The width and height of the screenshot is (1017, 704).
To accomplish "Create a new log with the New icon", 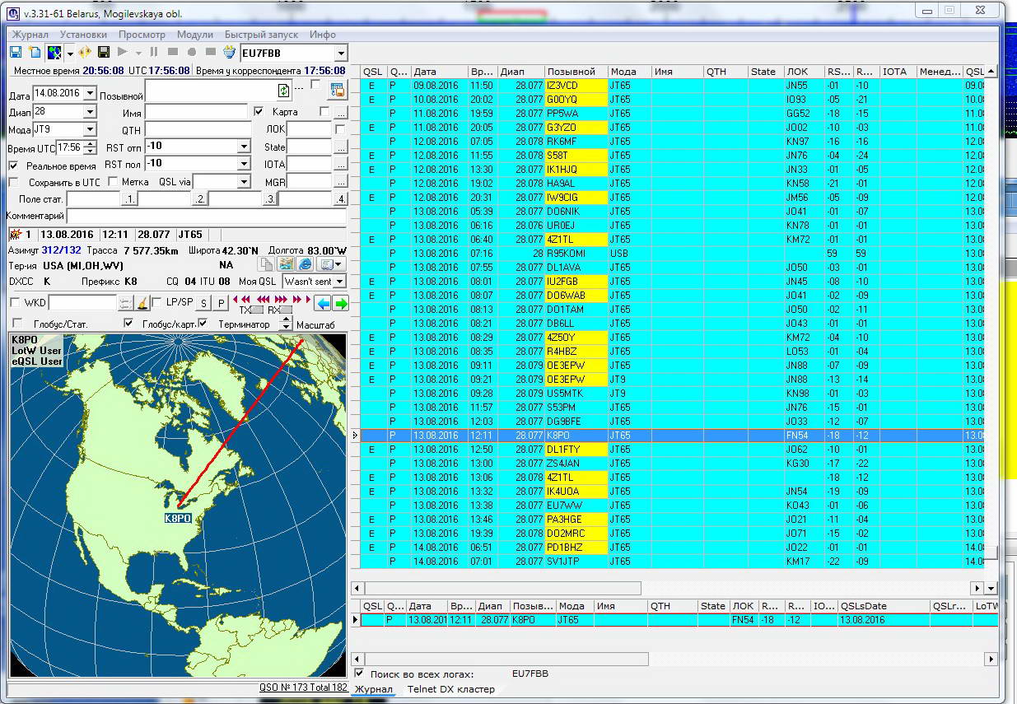I will point(35,53).
